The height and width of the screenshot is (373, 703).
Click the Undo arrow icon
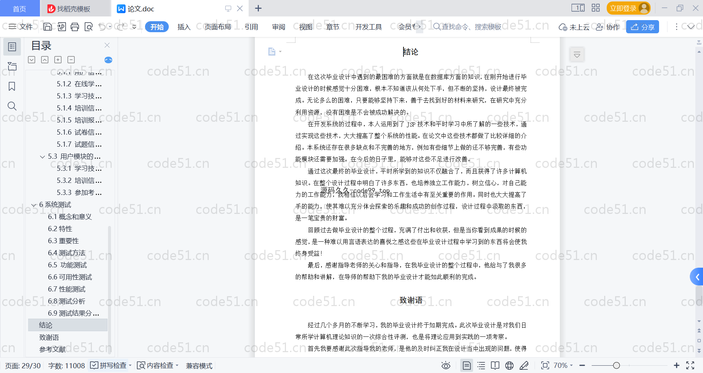pyautogui.click(x=102, y=27)
